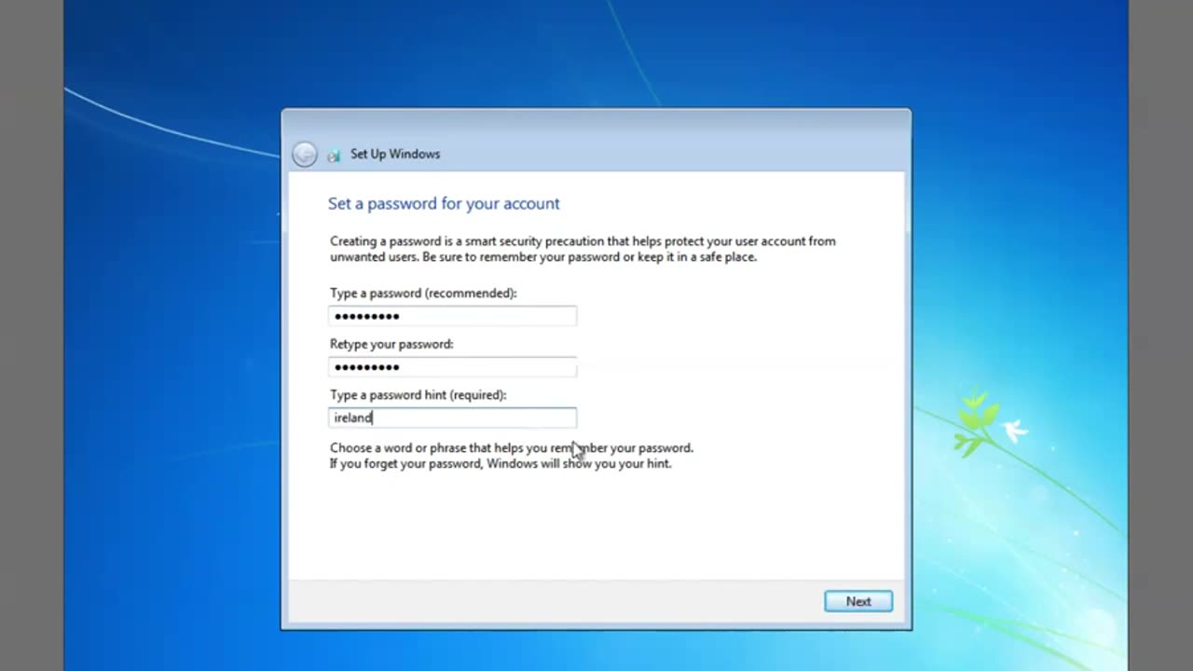Click the Creating a password is a smart paragraph
Viewport: 1193px width, 671px height.
pyautogui.click(x=583, y=249)
